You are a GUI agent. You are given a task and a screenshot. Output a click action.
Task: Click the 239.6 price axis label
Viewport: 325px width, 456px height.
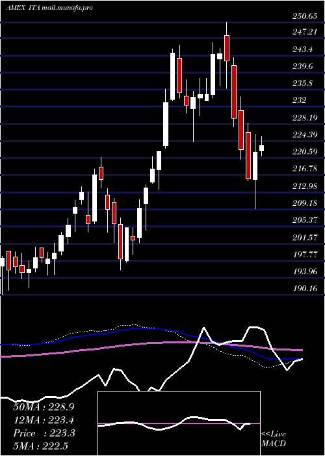click(303, 66)
